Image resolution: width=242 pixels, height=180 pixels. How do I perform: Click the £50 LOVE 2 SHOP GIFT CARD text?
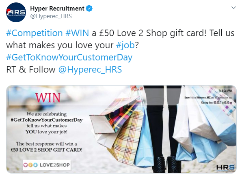[46, 150]
